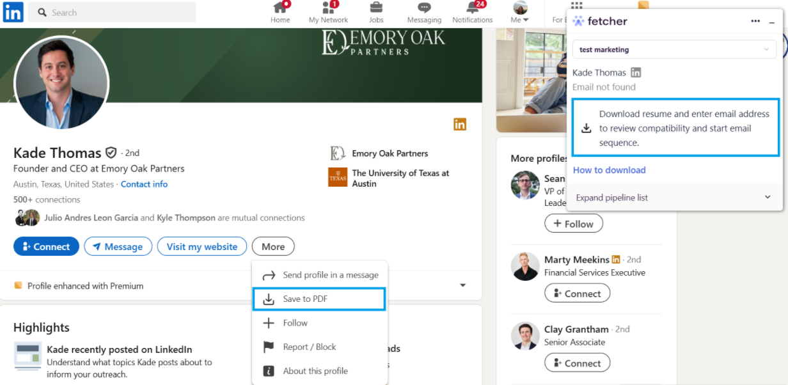Expand the pipeline list chevron
This screenshot has height=385, width=788.
coord(768,197)
